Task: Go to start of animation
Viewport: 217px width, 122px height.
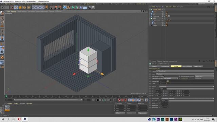Action: [x=94, y=100]
